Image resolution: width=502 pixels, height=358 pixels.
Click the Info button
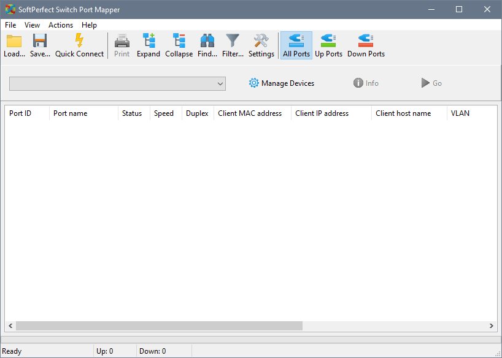pyautogui.click(x=365, y=83)
